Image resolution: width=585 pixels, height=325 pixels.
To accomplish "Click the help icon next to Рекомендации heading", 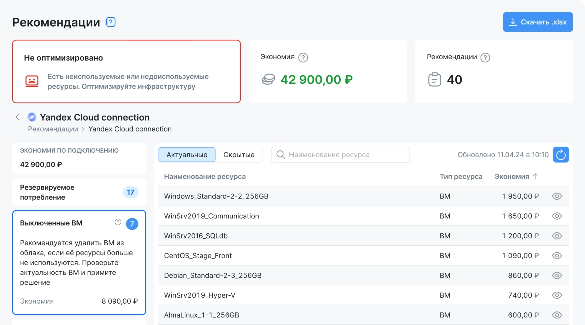I will click(x=110, y=22).
